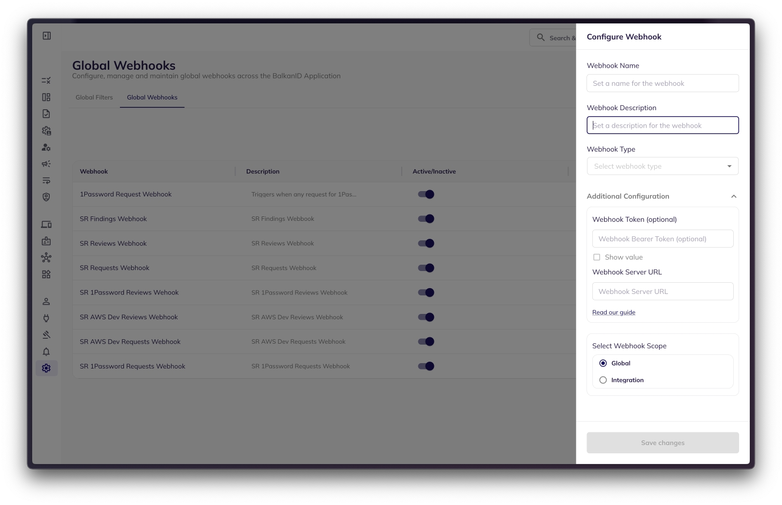Click the Webhook Name input field
The width and height of the screenshot is (782, 505).
coord(663,83)
